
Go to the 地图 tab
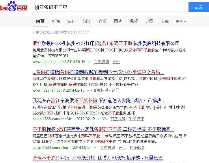[149, 21]
